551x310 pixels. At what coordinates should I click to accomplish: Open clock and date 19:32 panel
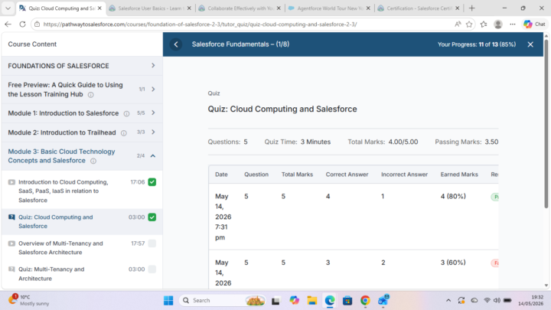(x=530, y=300)
